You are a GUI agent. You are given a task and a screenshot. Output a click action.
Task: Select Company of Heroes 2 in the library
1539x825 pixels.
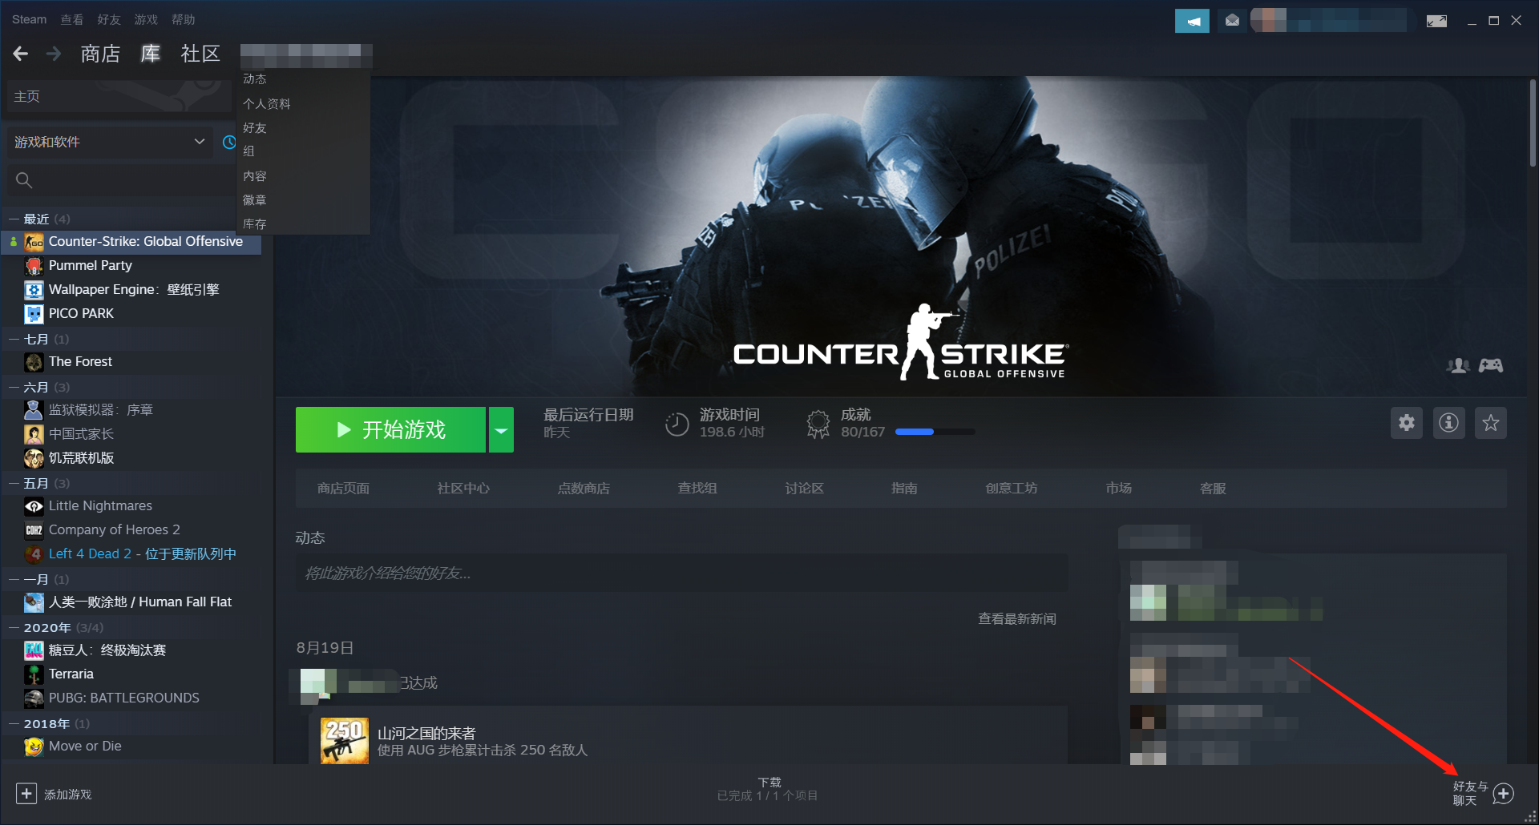131,529
